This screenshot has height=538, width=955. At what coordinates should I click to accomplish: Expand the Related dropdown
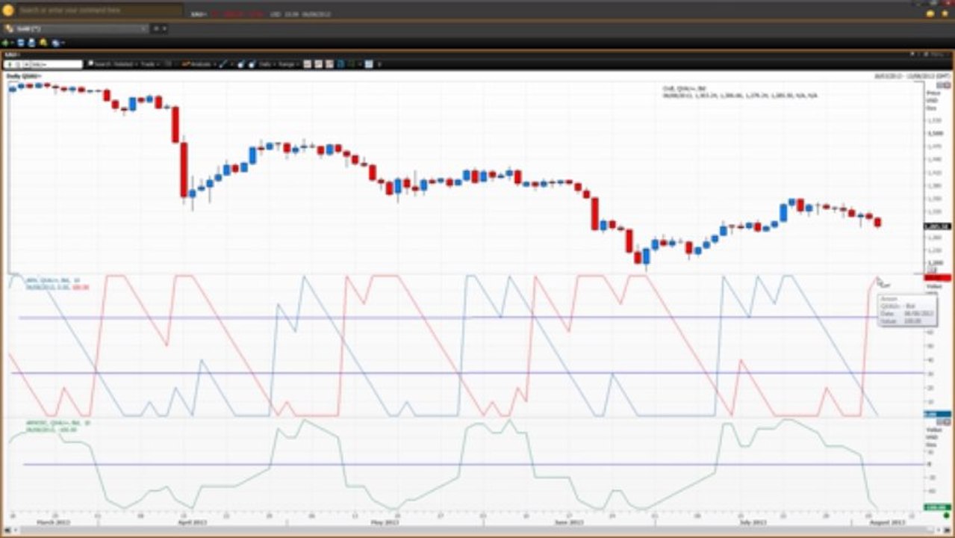[126, 64]
